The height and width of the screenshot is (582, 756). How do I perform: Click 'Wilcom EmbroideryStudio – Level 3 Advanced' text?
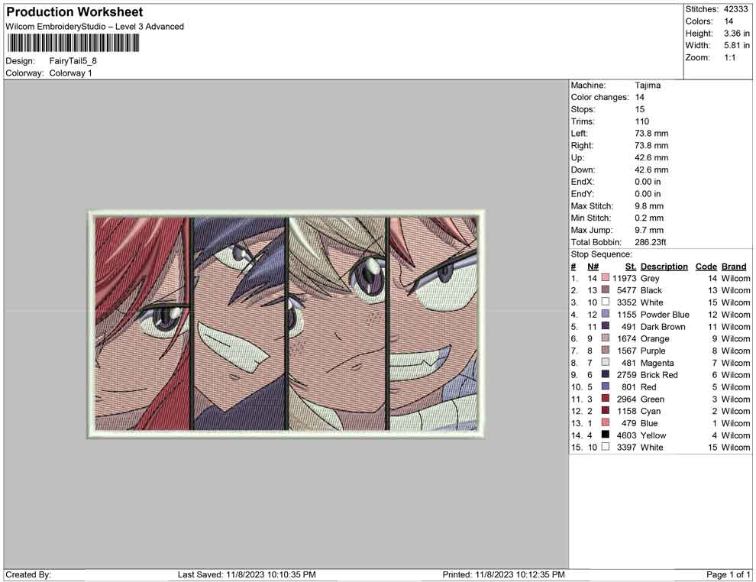coord(95,27)
